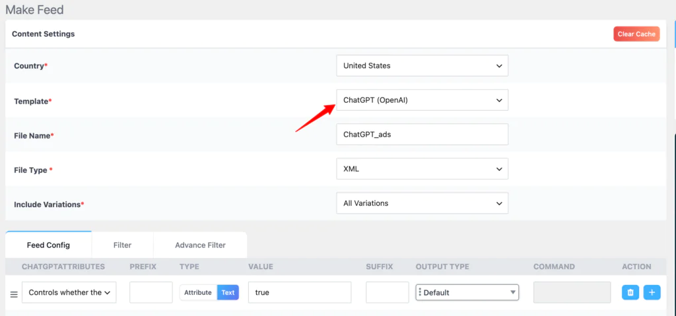Select the Attribute type toggle option
Viewport: 676px width, 316px height.
pyautogui.click(x=198, y=292)
